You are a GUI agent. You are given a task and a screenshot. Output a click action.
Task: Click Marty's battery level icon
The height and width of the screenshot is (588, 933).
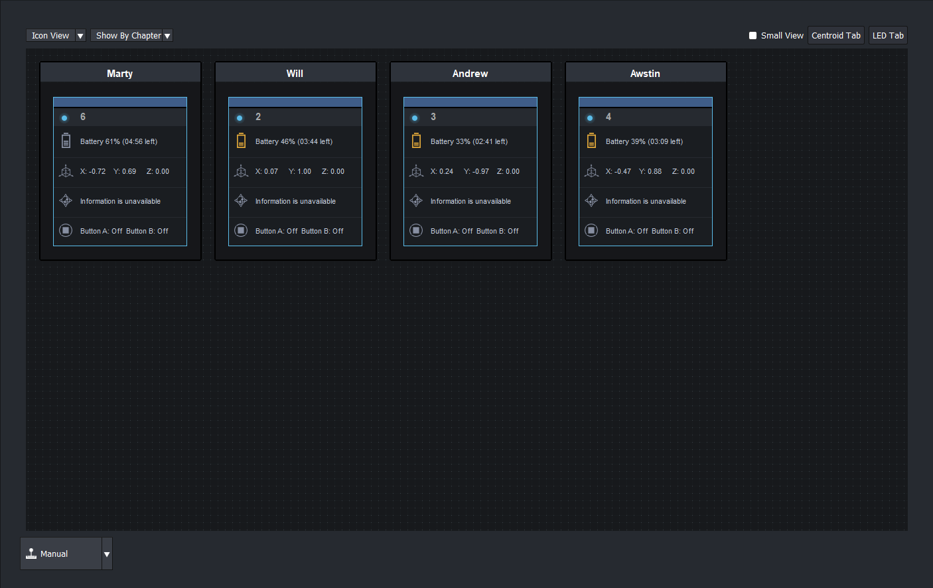click(x=66, y=141)
